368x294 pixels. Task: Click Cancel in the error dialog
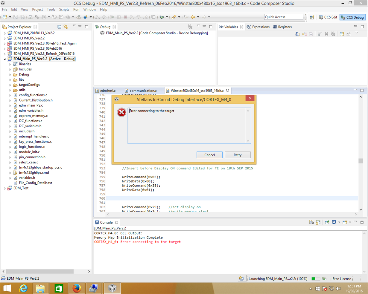[209, 155]
